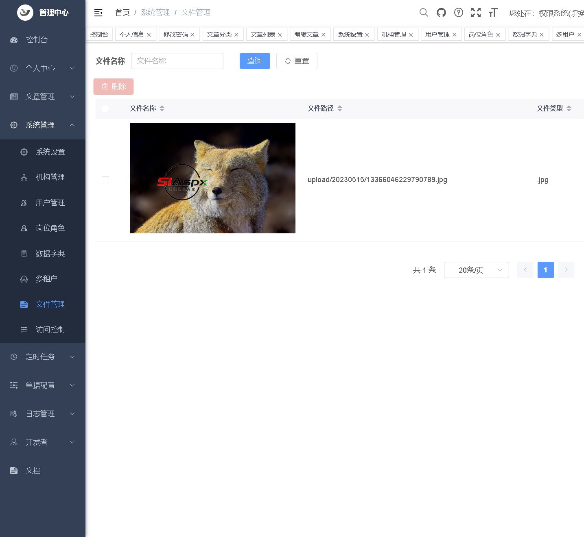This screenshot has width=584, height=537.
Task: Close the 岗位角色 tab
Action: (x=498, y=35)
